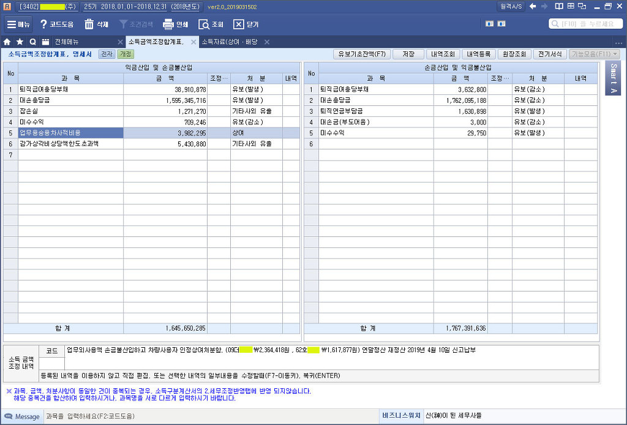This screenshot has height=425, width=627.
Task: Click the back arrow in title bar
Action: [533, 6]
